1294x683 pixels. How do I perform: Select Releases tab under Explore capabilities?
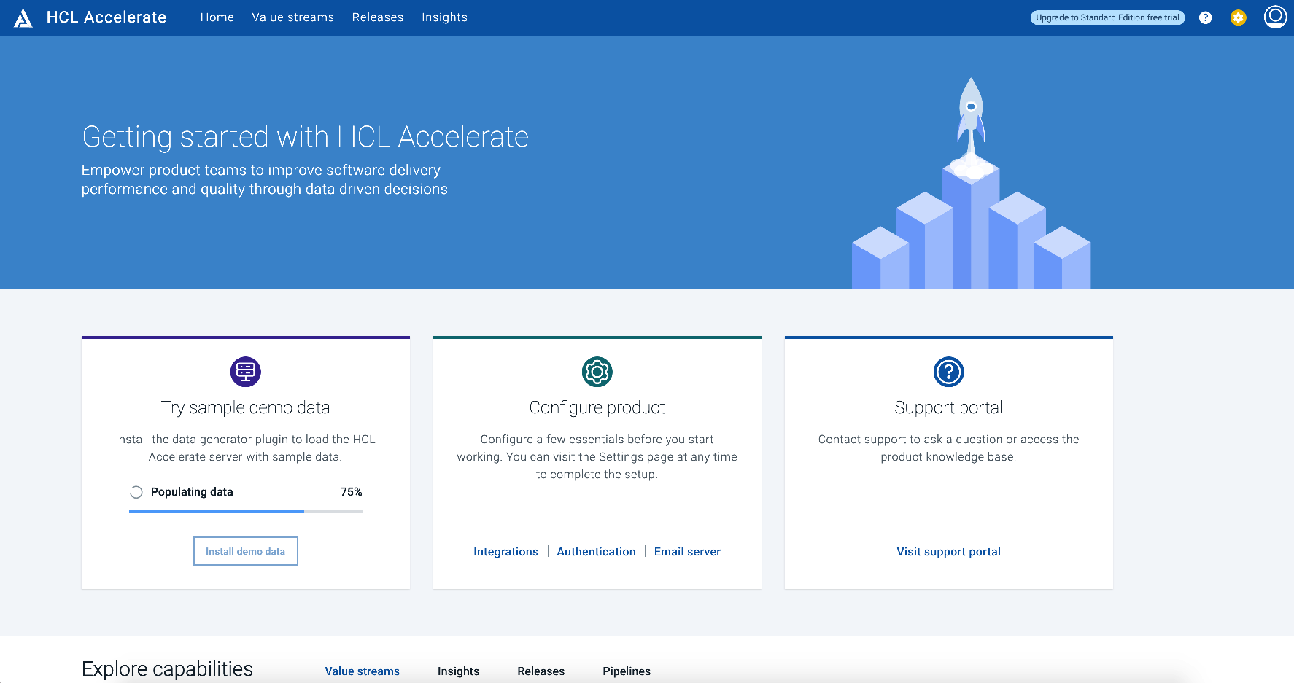coord(541,671)
